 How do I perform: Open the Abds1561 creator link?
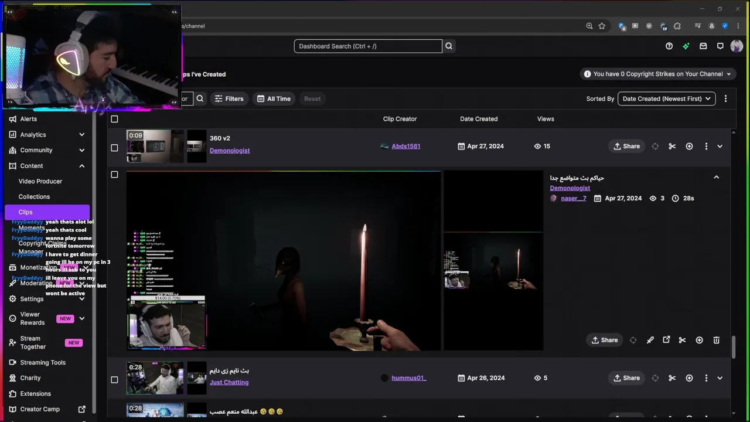coord(406,147)
